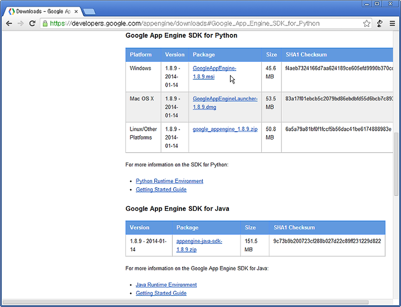The width and height of the screenshot is (401, 307).
Task: Click the Linux checksum starting 6a5a79a8
Action: coord(339,129)
